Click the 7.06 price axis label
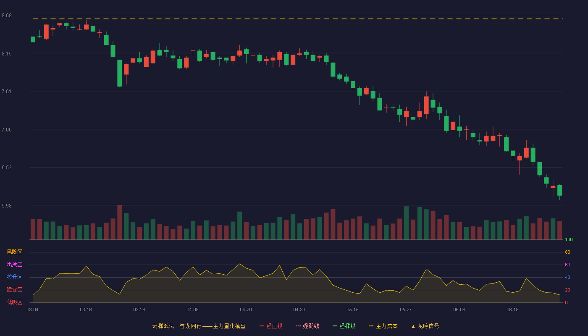The image size is (588, 336). click(7, 130)
